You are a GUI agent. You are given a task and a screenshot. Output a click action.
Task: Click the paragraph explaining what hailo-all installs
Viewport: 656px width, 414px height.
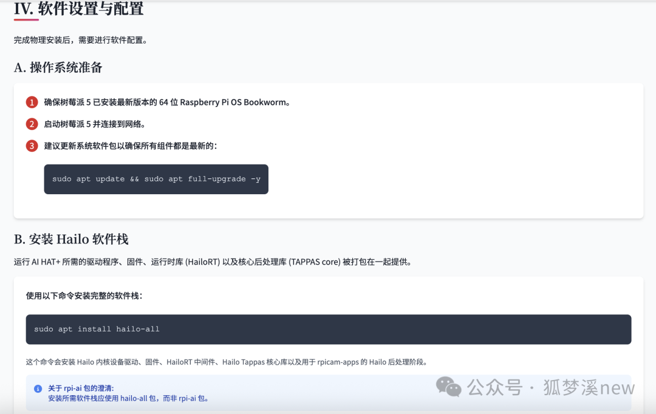tap(227, 362)
